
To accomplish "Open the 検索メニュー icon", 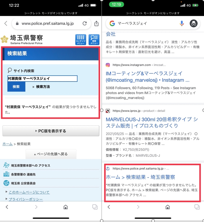I will coord(94,40).
